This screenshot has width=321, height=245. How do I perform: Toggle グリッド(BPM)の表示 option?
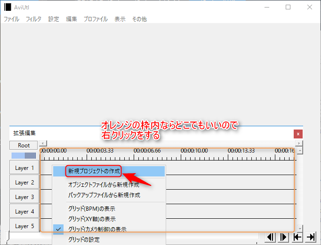click(109, 209)
